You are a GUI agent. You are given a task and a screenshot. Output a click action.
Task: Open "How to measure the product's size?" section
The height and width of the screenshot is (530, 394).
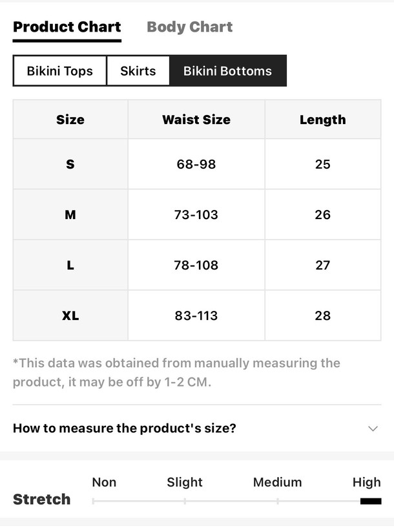pos(197,429)
